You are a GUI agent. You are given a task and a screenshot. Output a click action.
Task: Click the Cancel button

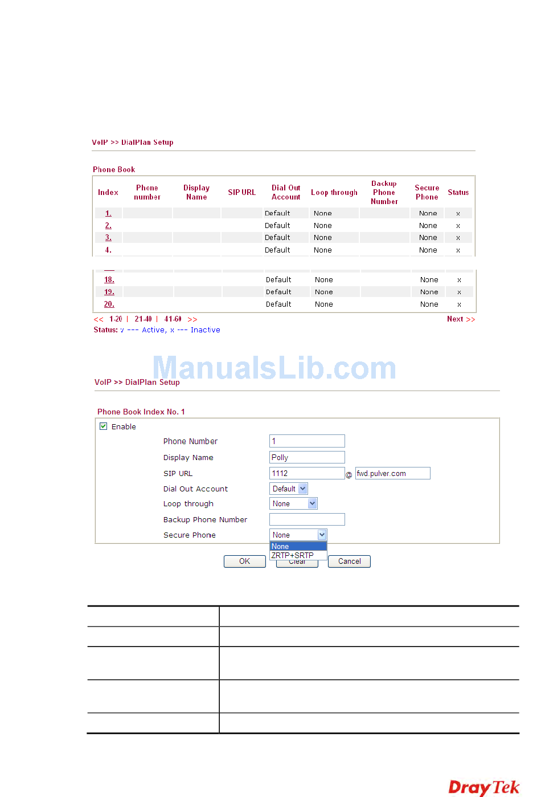coord(349,562)
